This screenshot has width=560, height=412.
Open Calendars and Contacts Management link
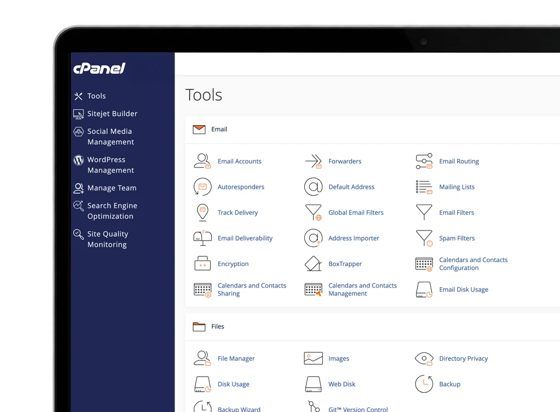(362, 290)
